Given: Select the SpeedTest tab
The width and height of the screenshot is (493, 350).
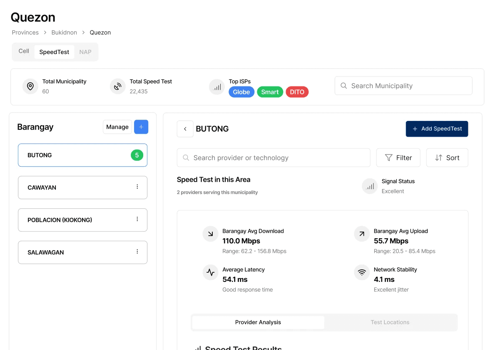Looking at the screenshot, I should click(54, 52).
